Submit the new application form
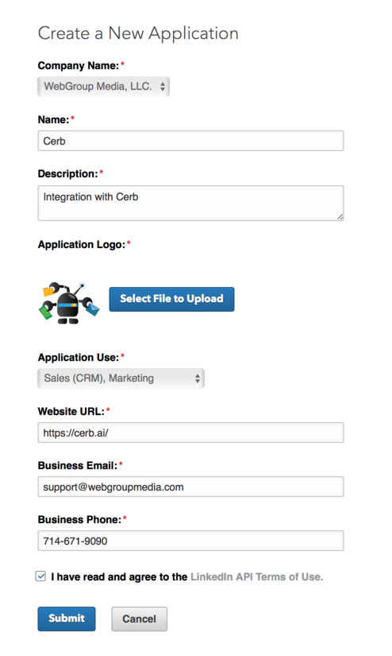The width and height of the screenshot is (392, 656). [67, 619]
